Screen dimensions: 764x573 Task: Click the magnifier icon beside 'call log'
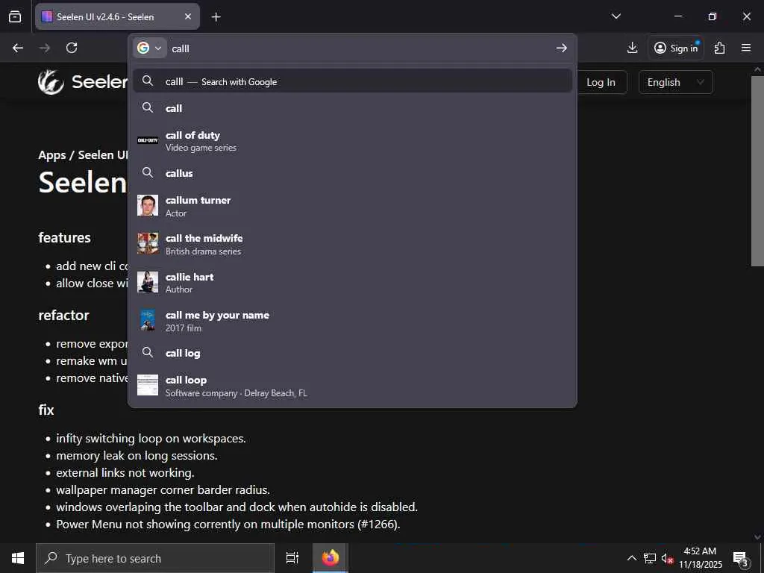coord(148,352)
